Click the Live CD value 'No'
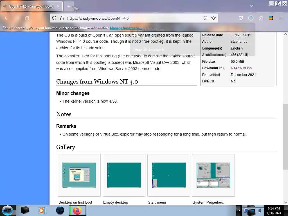The width and height of the screenshot is (288, 216). click(233, 81)
